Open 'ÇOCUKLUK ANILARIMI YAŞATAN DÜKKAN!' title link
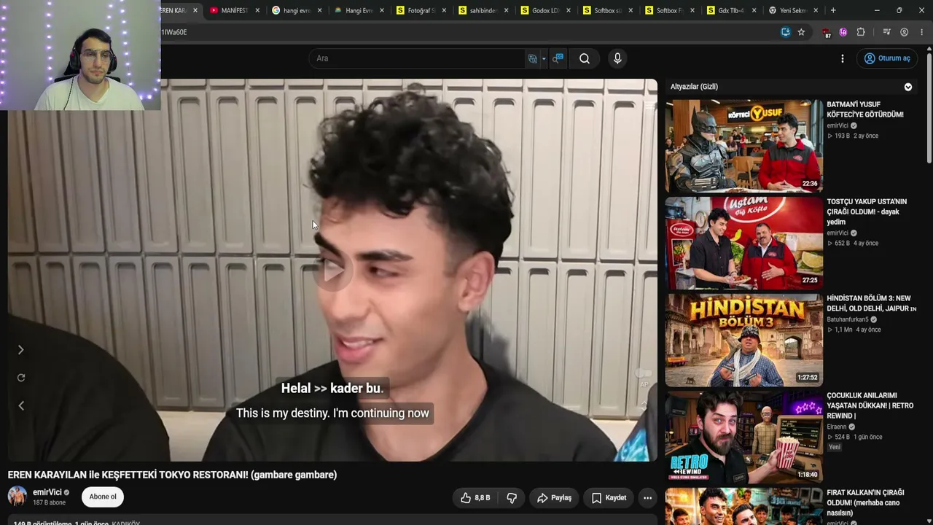 point(870,405)
